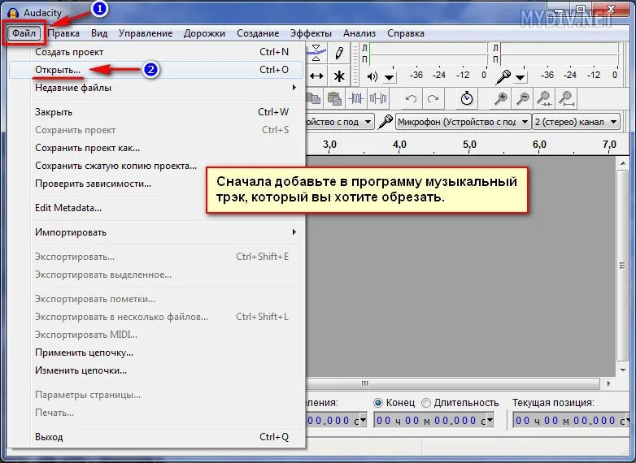
Task: Click the Fit Project zoom icon
Action: [566, 98]
